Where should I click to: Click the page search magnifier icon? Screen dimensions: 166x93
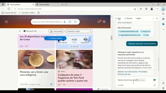(x=75, y=22)
